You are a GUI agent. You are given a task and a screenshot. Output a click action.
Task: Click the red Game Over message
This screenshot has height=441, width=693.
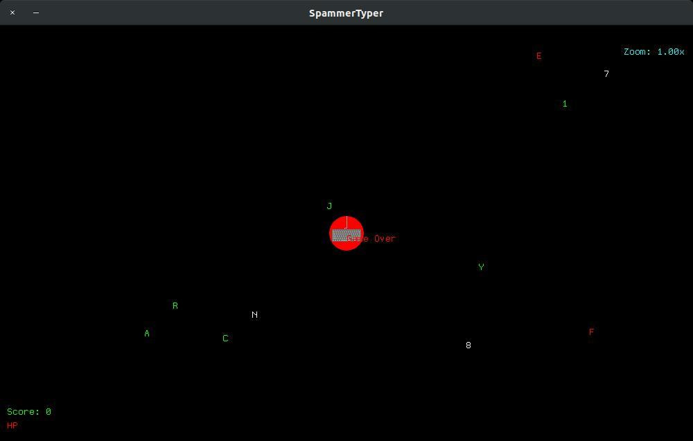[x=371, y=239]
